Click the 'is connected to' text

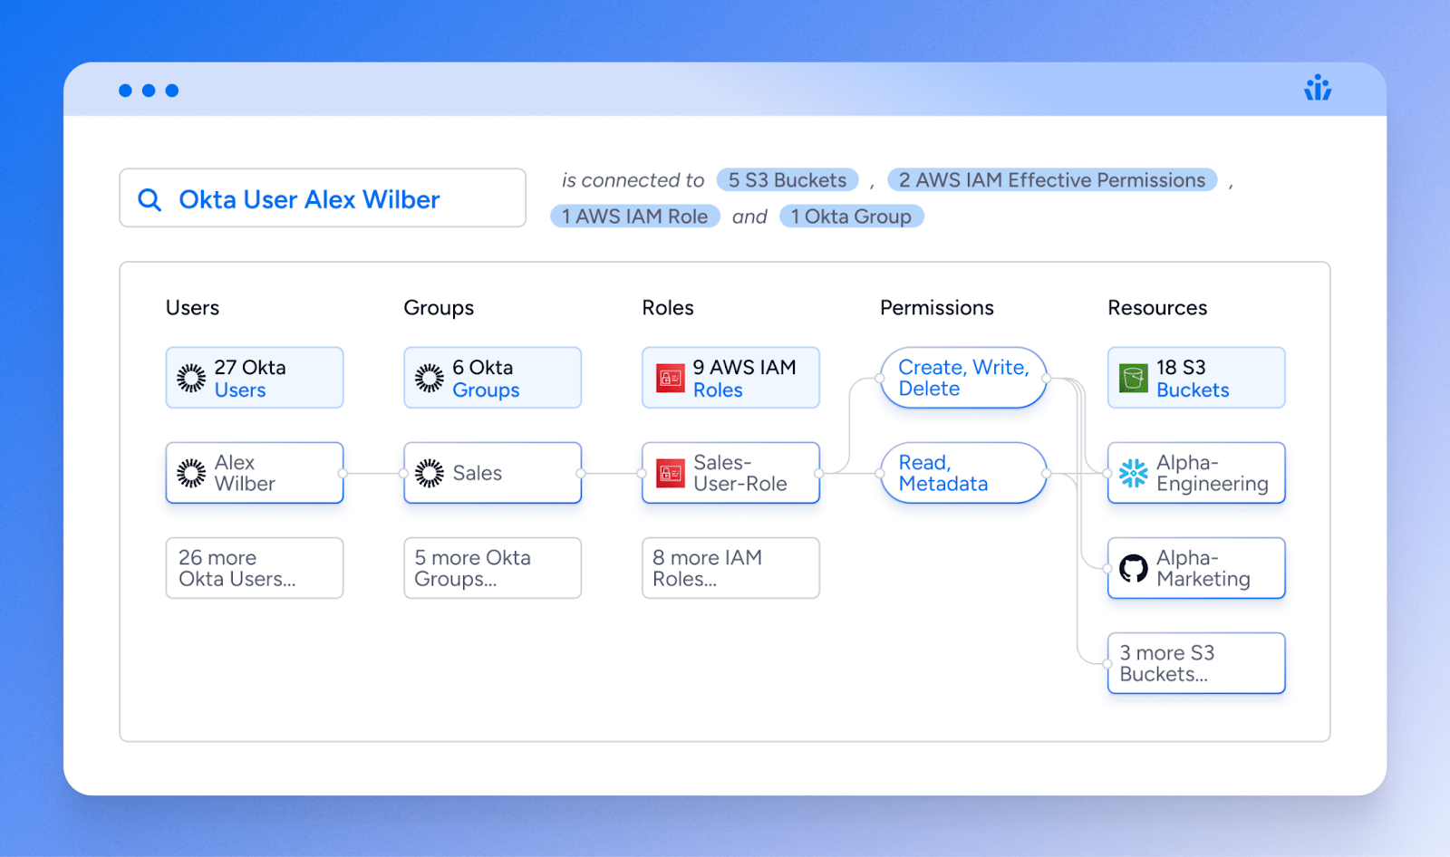point(633,180)
